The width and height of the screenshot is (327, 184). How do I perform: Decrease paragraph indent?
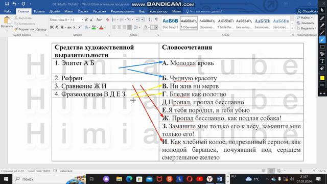(137, 20)
